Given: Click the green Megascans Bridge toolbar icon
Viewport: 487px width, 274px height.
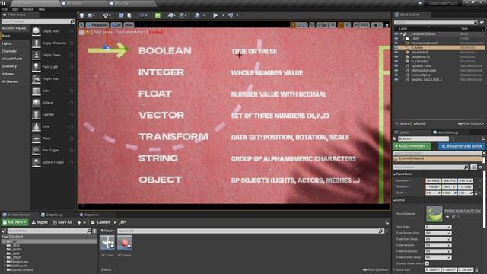Looking at the screenshot, I should [x=158, y=15].
